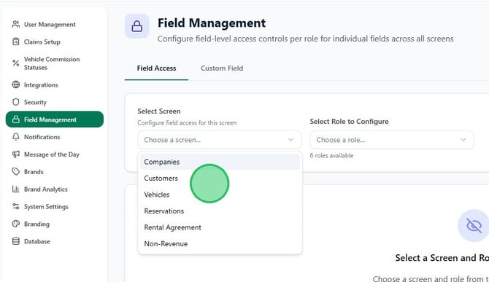Click the Notifications bell icon
The image size is (489, 282).
pyautogui.click(x=15, y=137)
